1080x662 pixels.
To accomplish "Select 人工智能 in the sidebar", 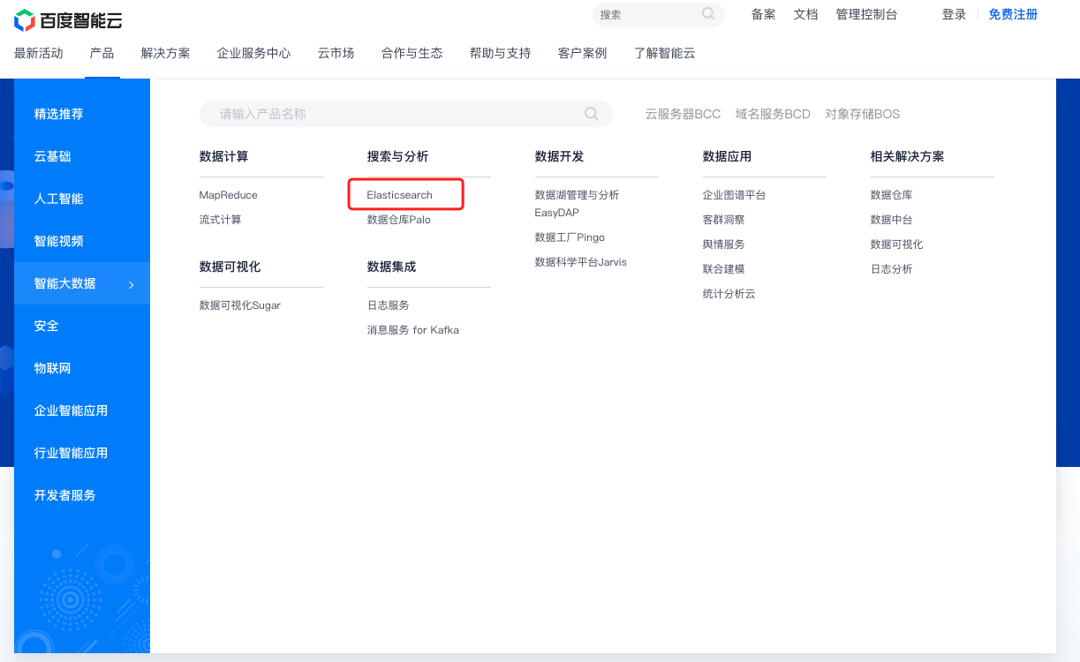I will tap(82, 199).
